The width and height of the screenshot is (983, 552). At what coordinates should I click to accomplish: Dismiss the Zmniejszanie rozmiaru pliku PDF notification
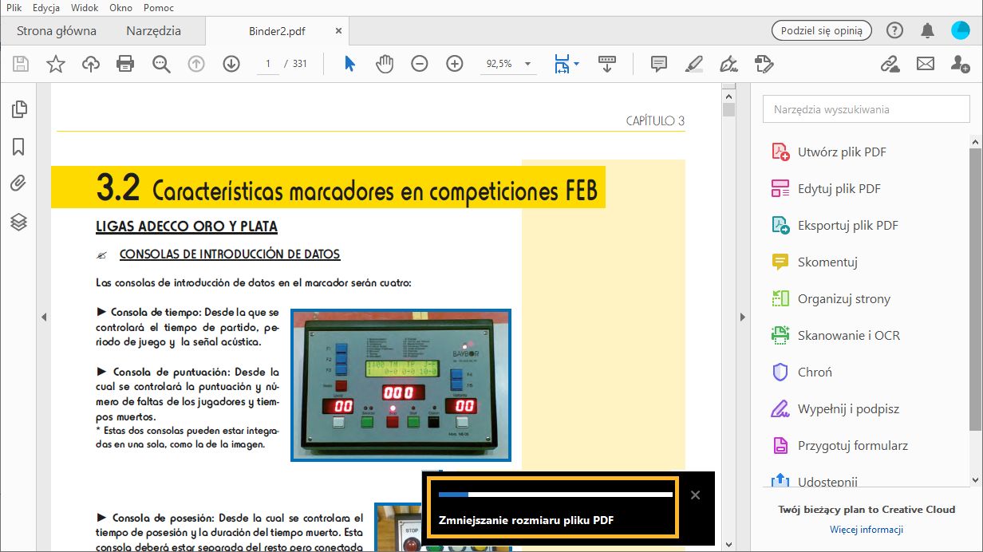point(695,495)
